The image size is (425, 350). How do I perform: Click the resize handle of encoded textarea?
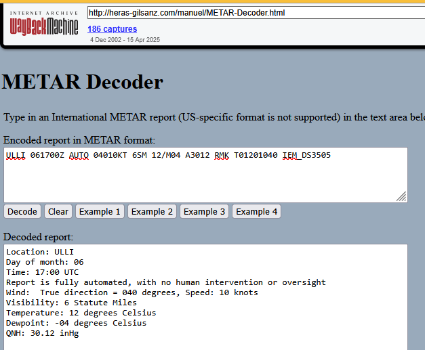pos(401,196)
